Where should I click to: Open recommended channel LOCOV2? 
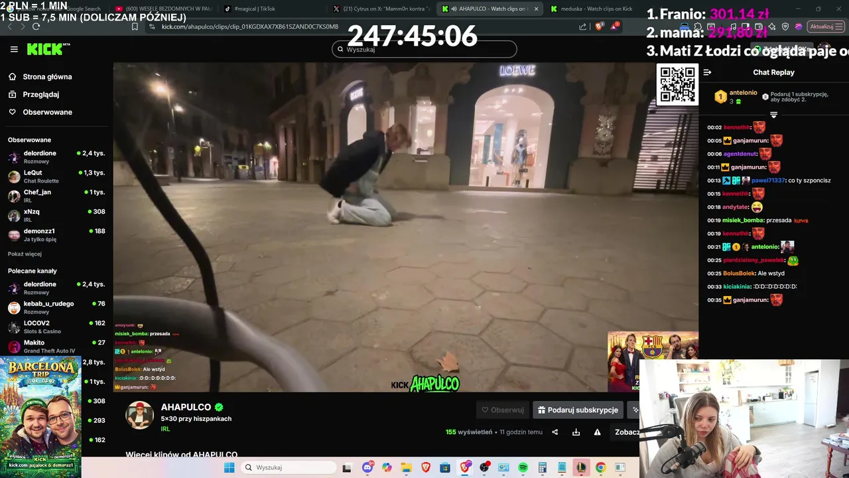(x=56, y=327)
